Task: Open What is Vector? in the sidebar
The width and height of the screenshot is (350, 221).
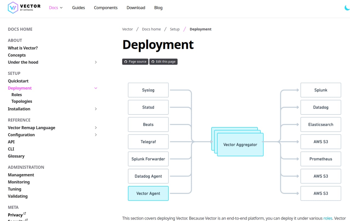Action: 23,48
